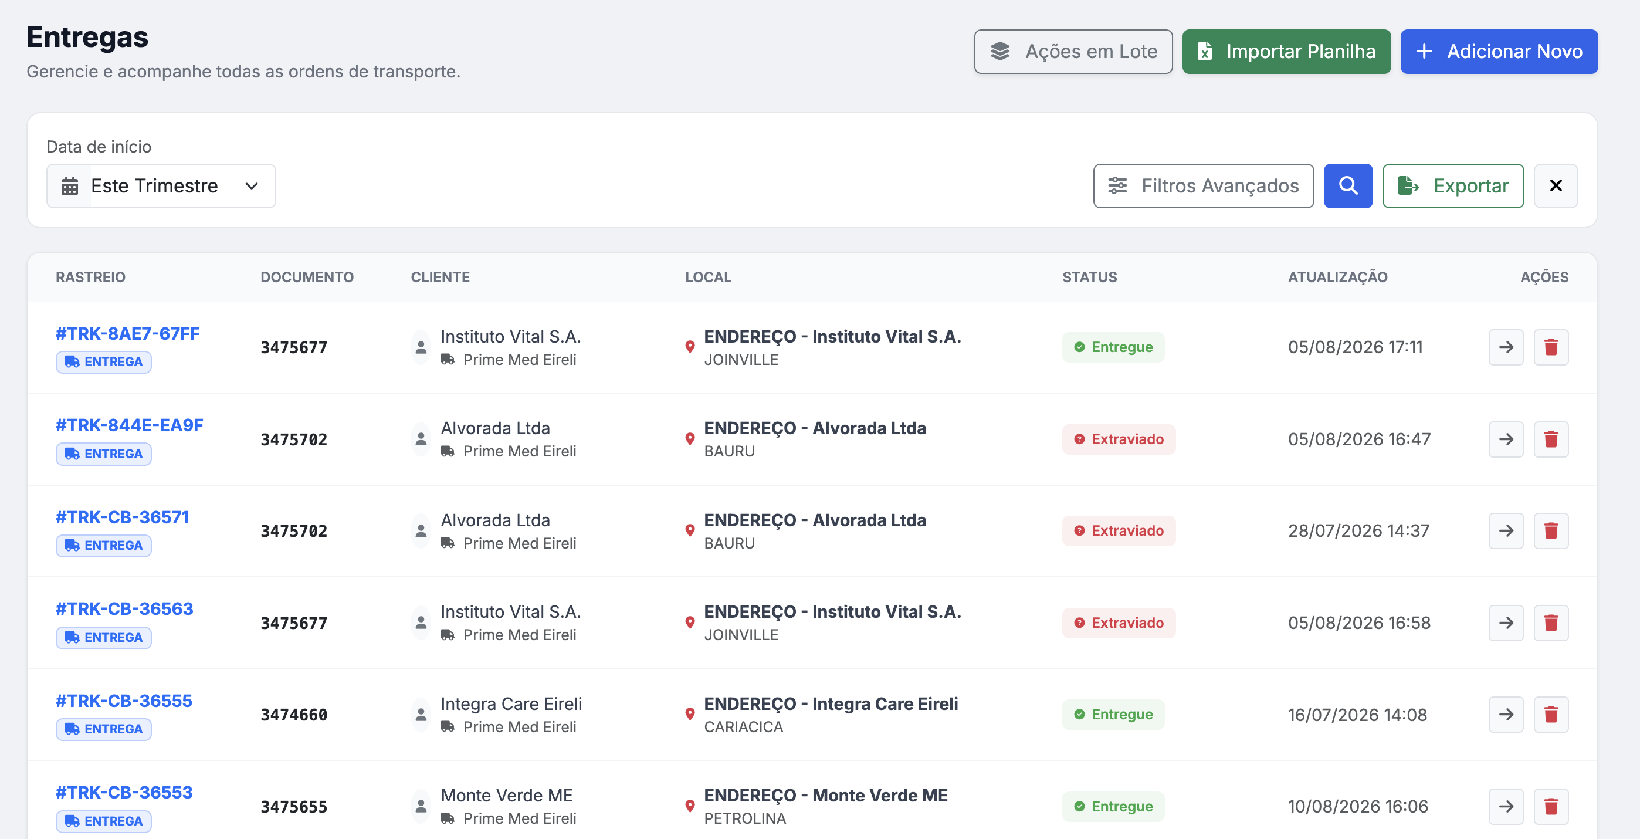1640x839 pixels.
Task: Click ENTREGA badge under #TRK-CB-36571
Action: point(104,545)
